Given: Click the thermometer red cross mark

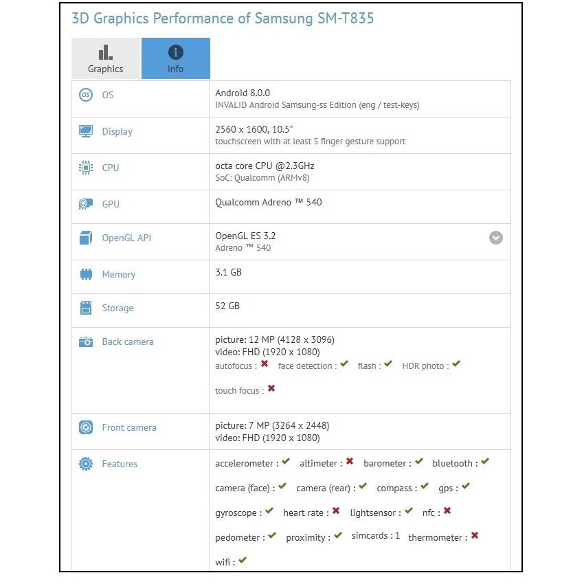Looking at the screenshot, I should point(475,535).
